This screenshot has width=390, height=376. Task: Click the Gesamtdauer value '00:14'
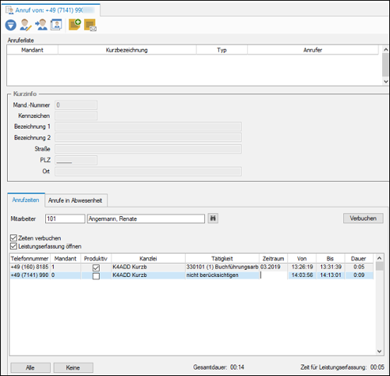(x=237, y=367)
